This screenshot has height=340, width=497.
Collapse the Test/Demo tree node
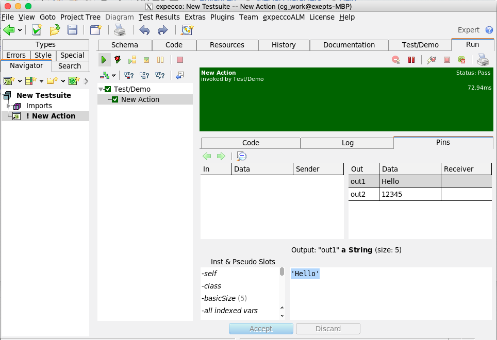101,89
